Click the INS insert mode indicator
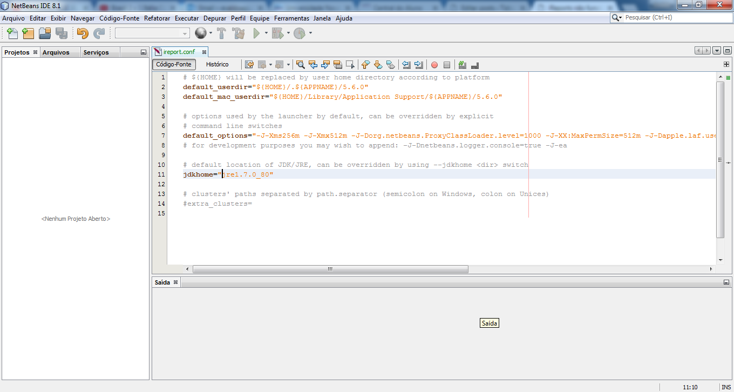 [726, 387]
